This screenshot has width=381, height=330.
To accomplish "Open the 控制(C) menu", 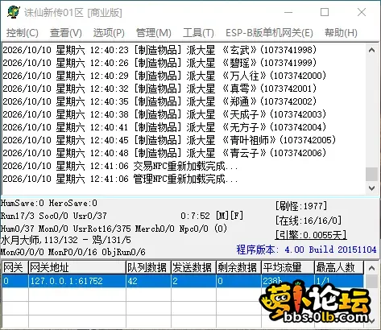I will [23, 33].
